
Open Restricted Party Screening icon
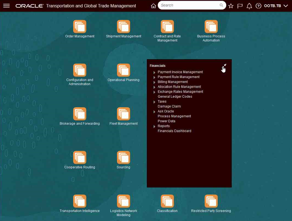[211, 201]
